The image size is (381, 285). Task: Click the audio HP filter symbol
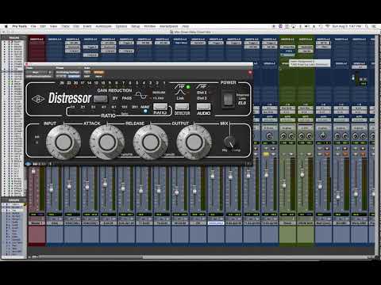pos(202,86)
